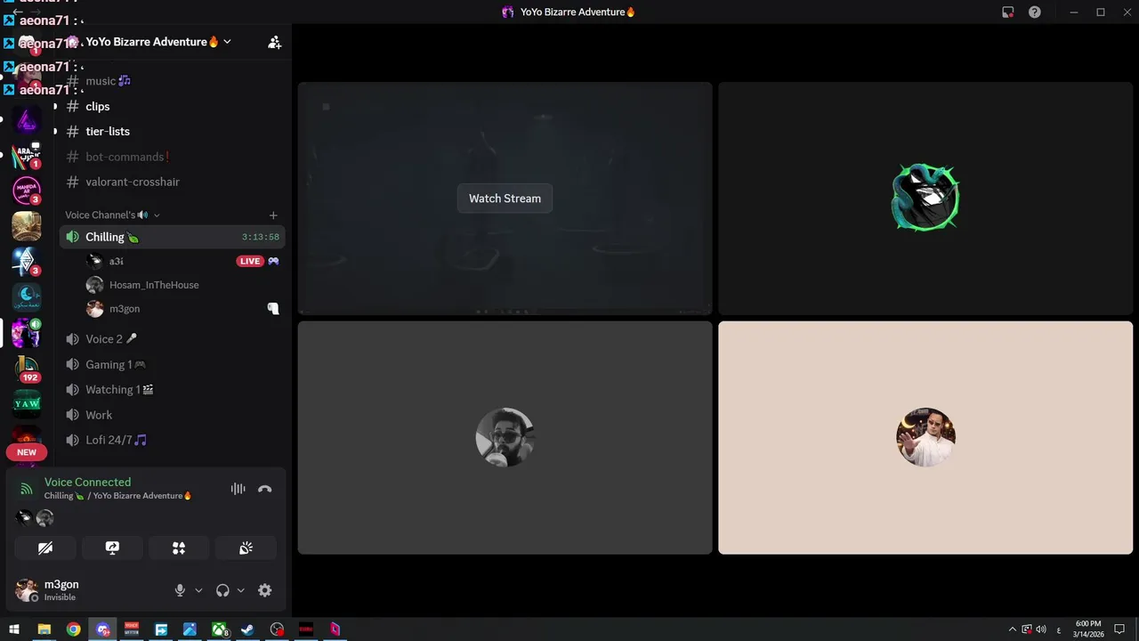The width and height of the screenshot is (1139, 641).
Task: Mute the microphone
Action: (180, 590)
